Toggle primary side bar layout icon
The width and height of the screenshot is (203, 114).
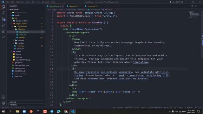[x=171, y=2]
